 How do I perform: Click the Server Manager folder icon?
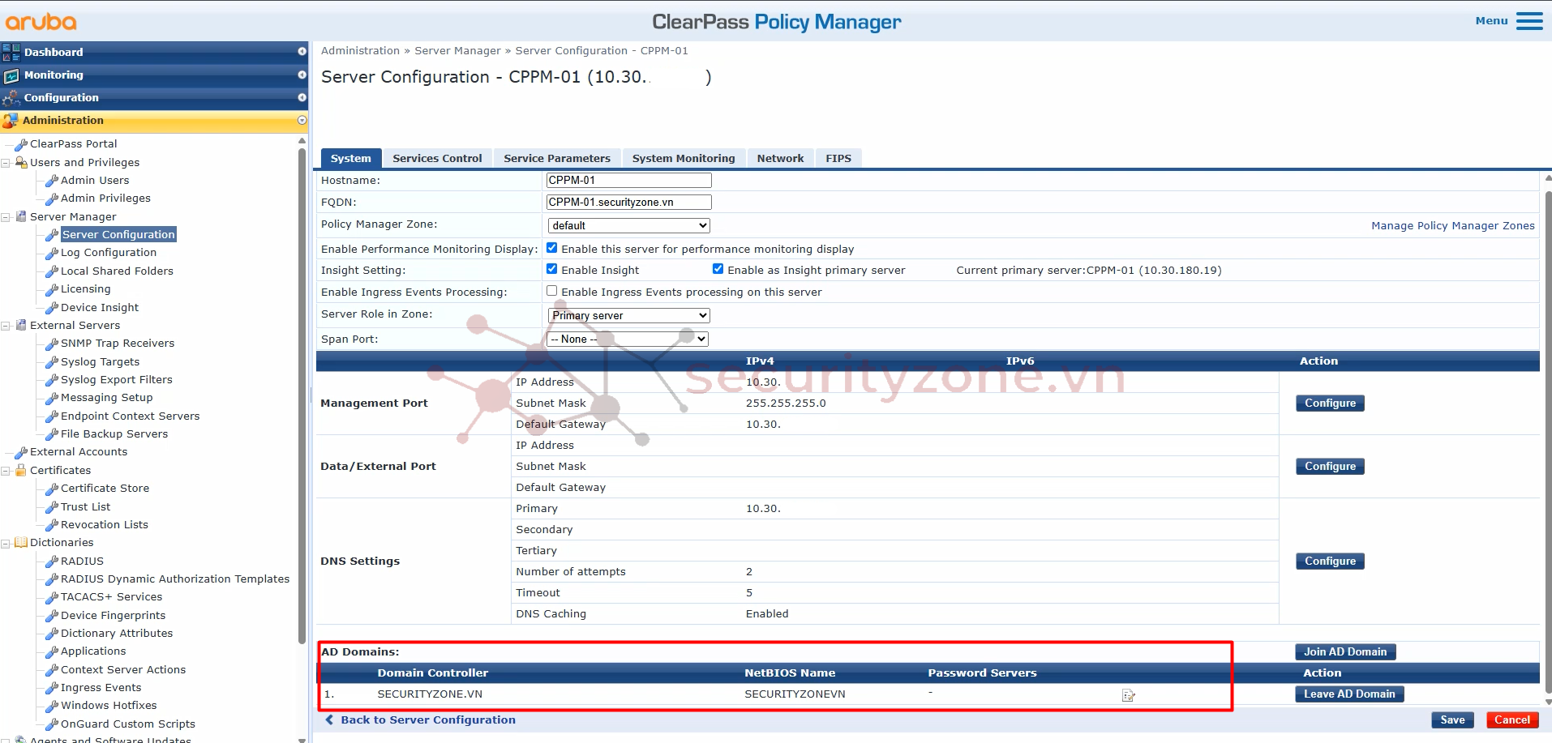click(x=21, y=216)
